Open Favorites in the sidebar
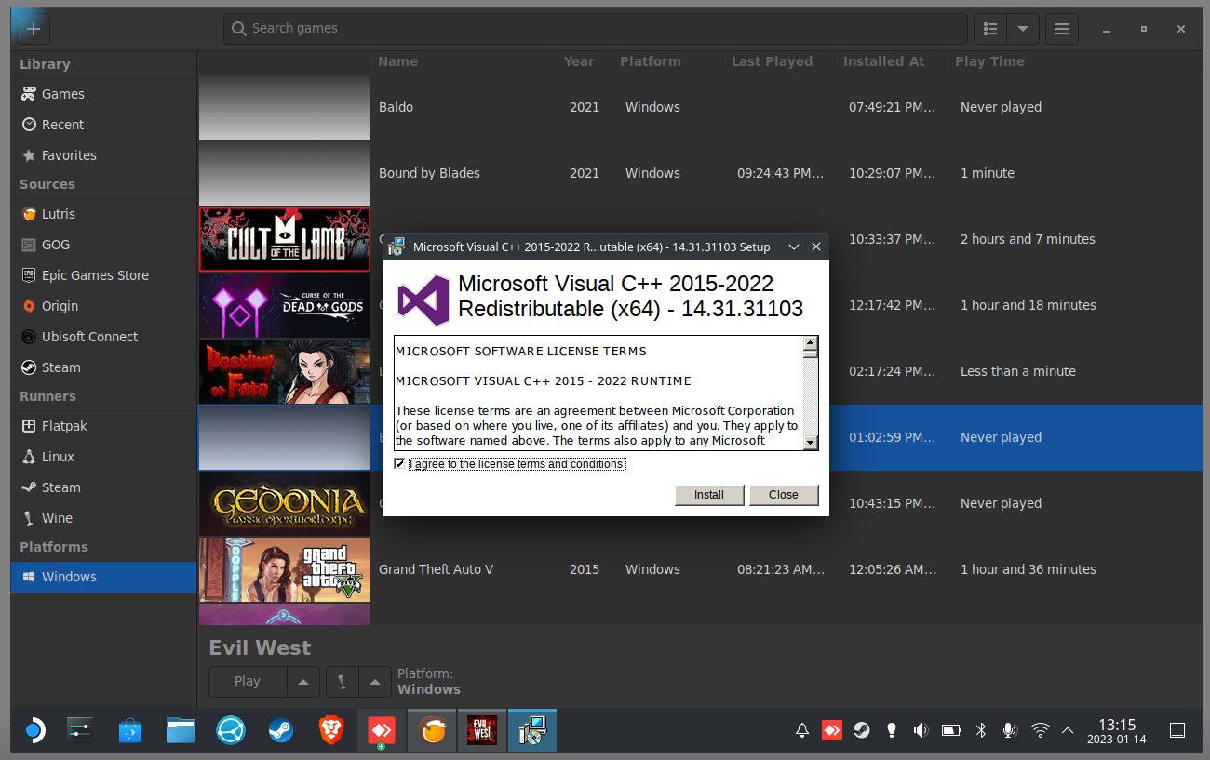Viewport: 1210px width, 760px height. click(103, 155)
